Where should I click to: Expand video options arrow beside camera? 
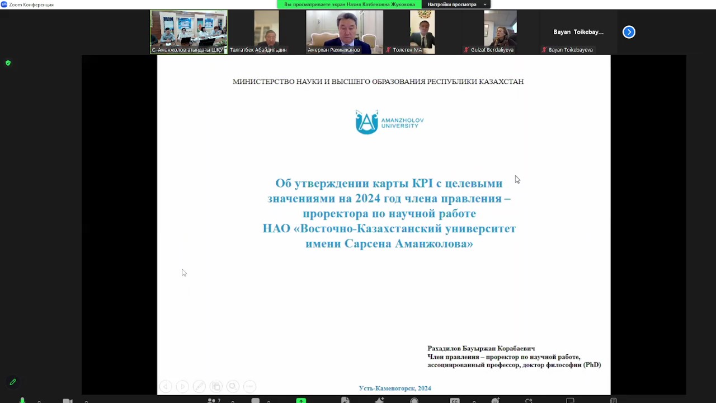[x=86, y=401]
